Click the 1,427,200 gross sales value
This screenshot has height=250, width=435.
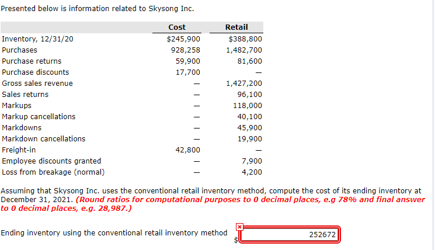[244, 84]
